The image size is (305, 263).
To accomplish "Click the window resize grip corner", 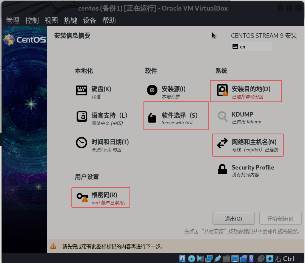I will pyautogui.click(x=302, y=261).
